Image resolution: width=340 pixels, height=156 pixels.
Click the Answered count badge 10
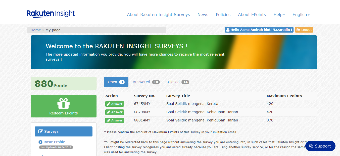click(x=156, y=82)
